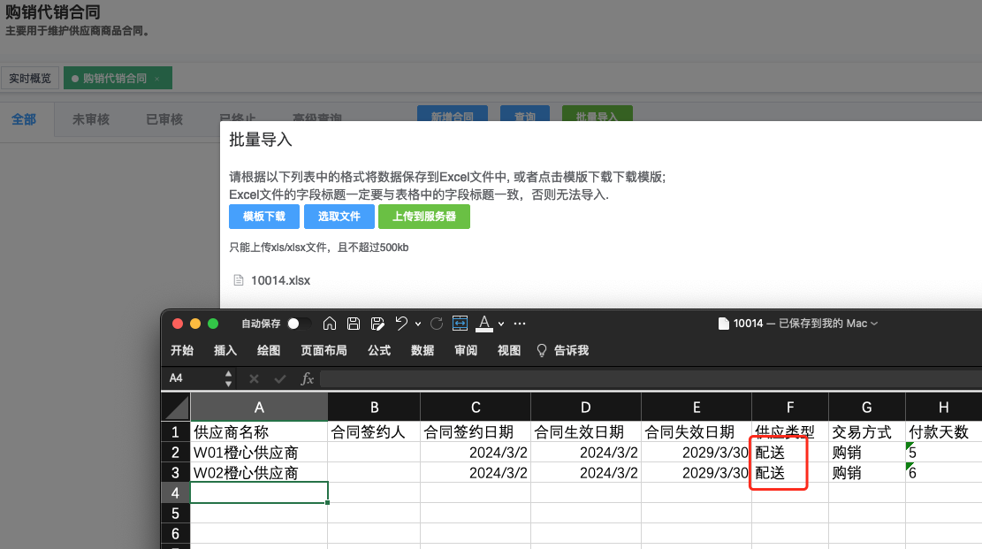Click the Save As icon with pencil

[x=377, y=324]
